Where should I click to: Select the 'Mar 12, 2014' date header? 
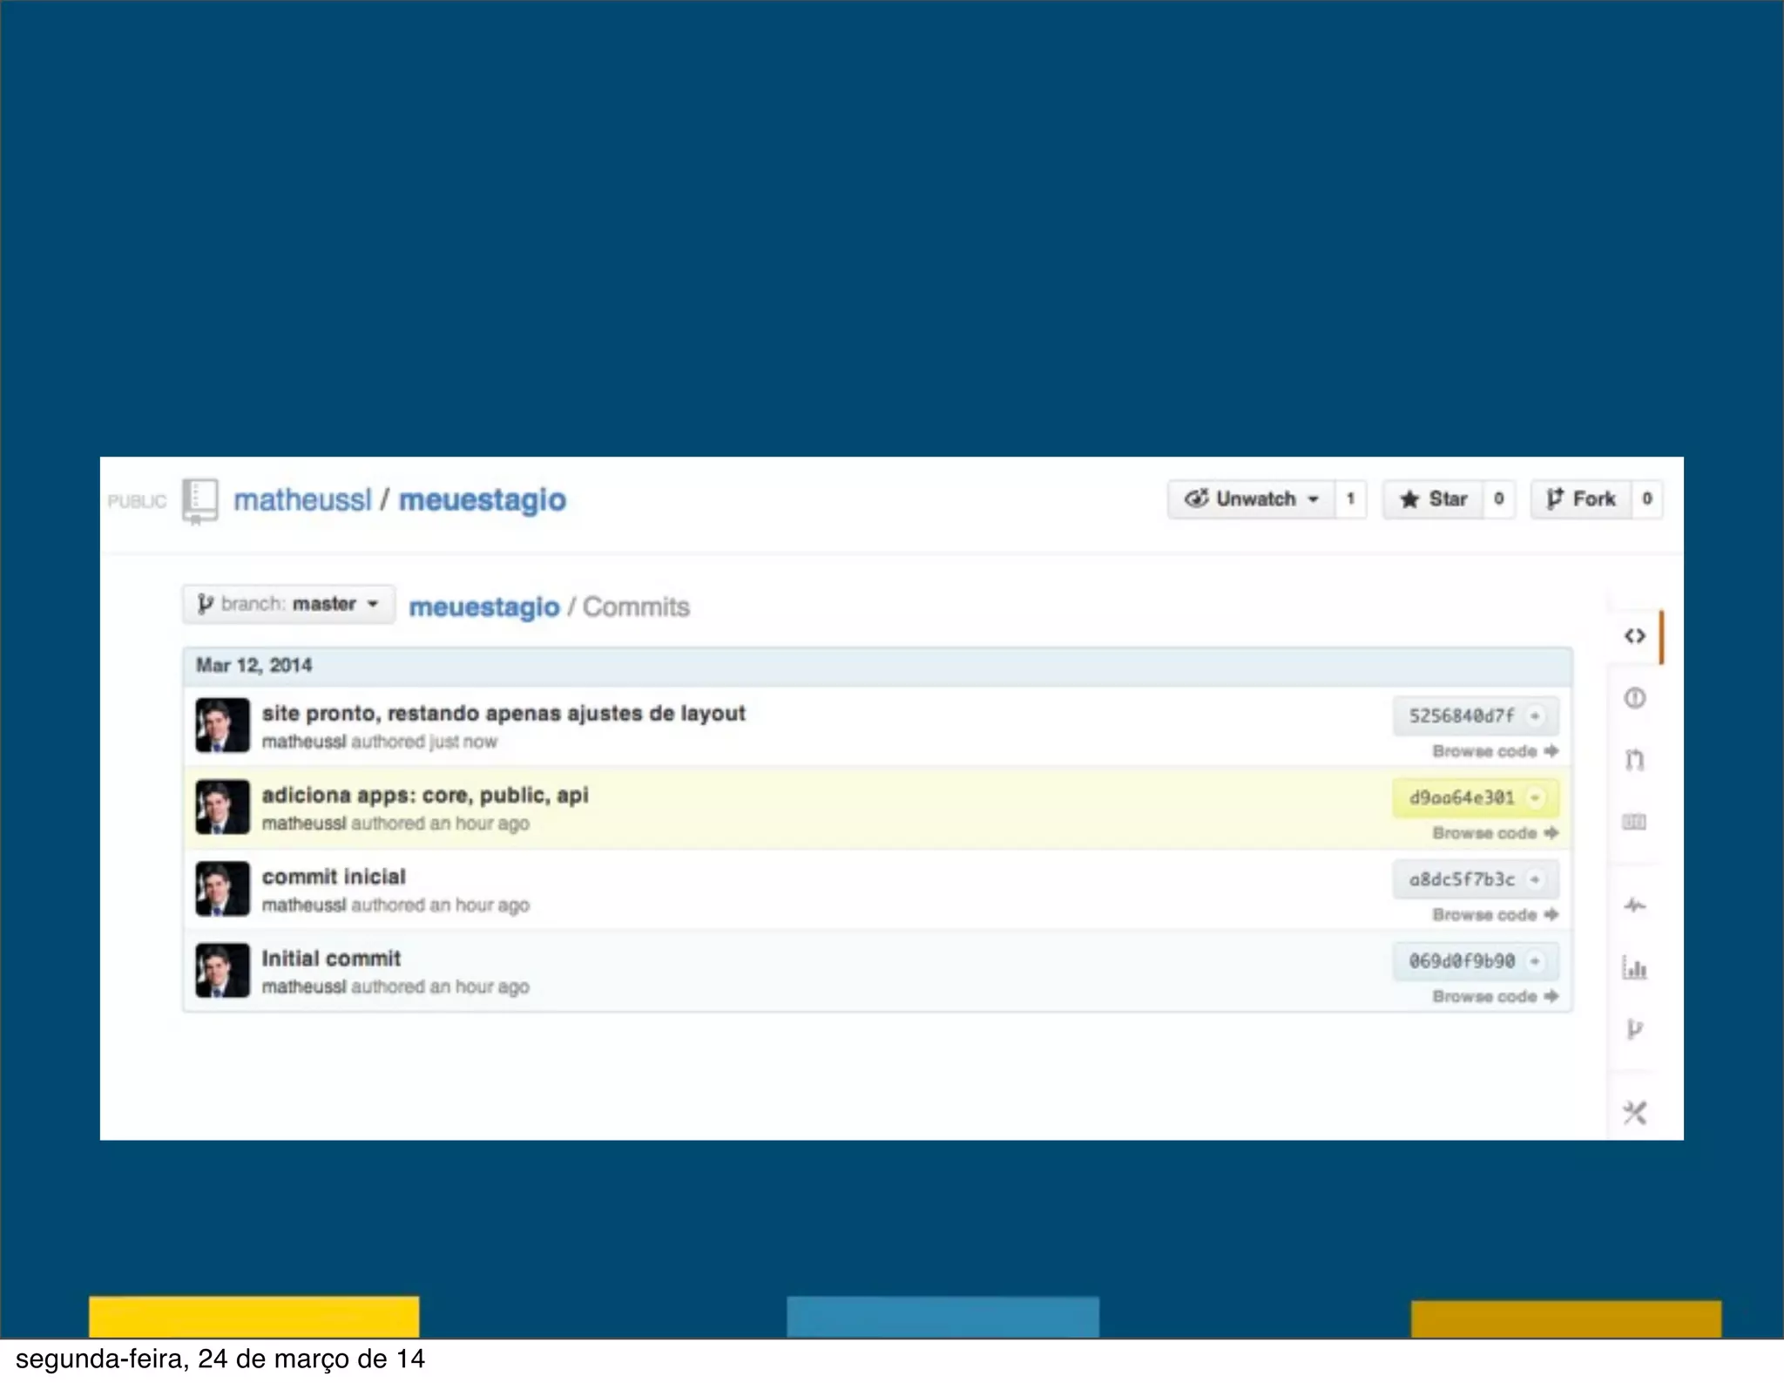(877, 667)
